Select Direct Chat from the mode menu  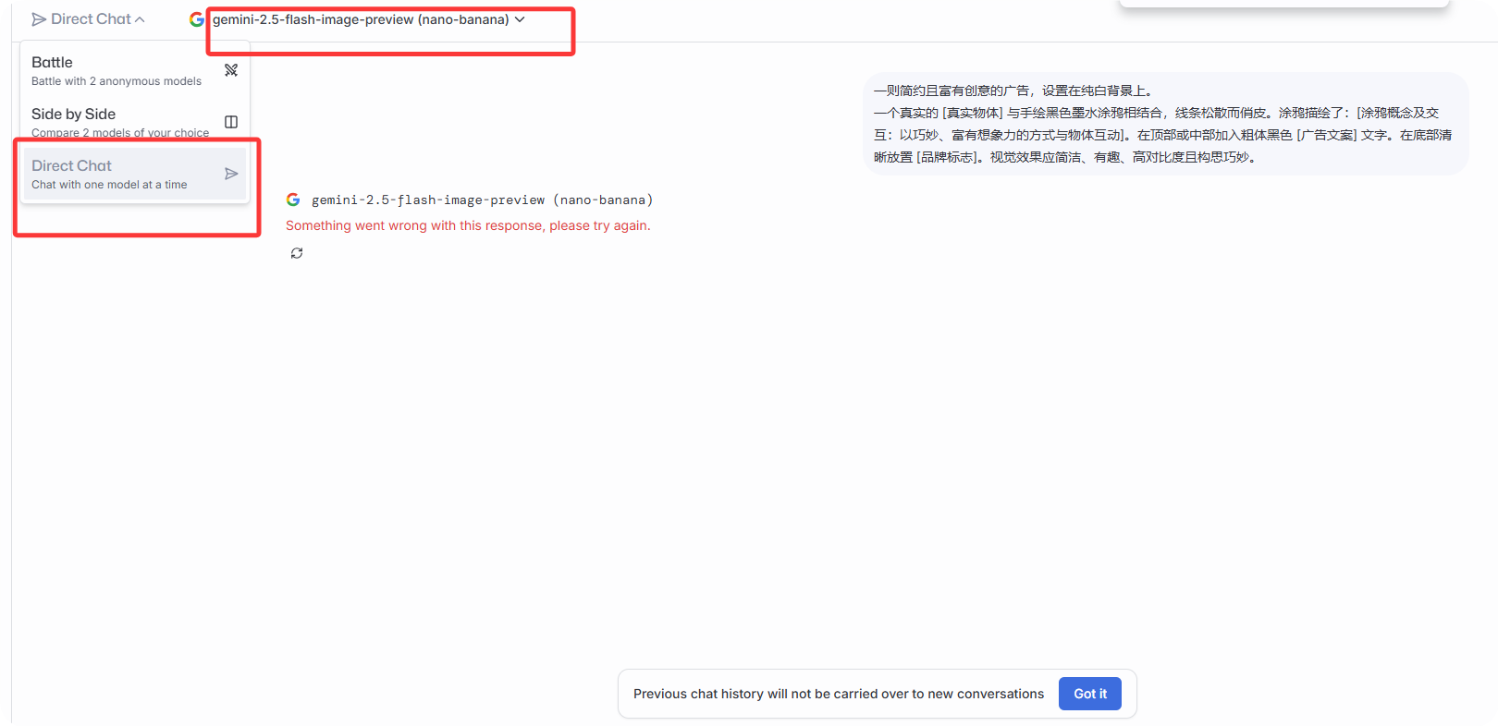point(72,166)
